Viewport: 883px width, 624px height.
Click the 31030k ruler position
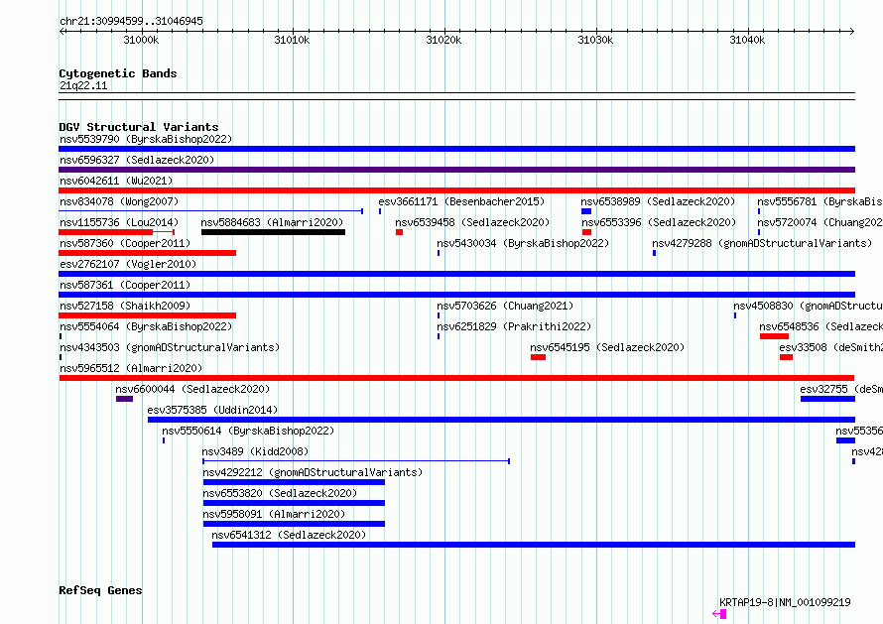[595, 40]
